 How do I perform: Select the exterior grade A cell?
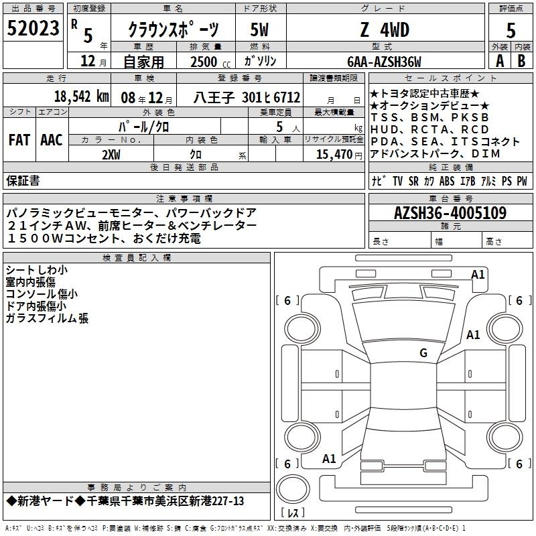pyautogui.click(x=499, y=61)
